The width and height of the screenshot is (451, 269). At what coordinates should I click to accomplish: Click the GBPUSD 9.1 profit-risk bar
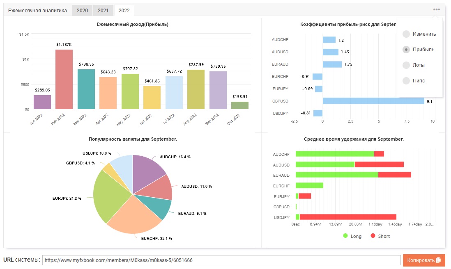373,101
